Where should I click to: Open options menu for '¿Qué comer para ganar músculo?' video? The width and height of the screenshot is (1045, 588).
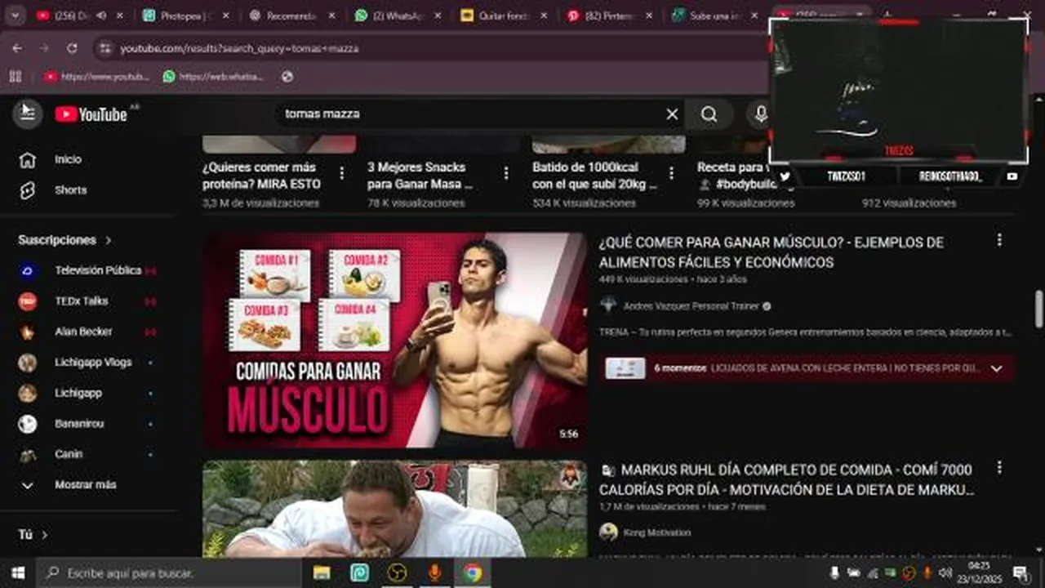999,240
